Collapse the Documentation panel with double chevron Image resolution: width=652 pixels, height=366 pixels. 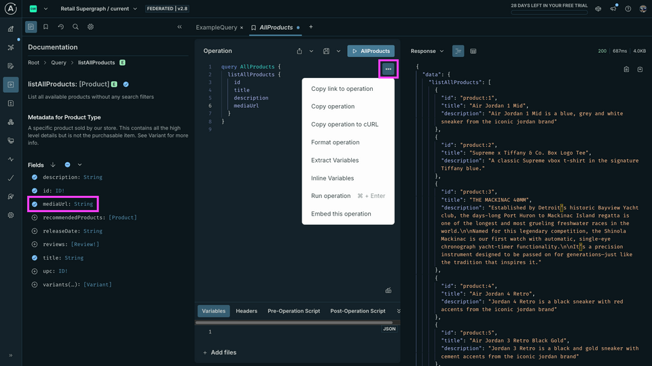(x=179, y=27)
